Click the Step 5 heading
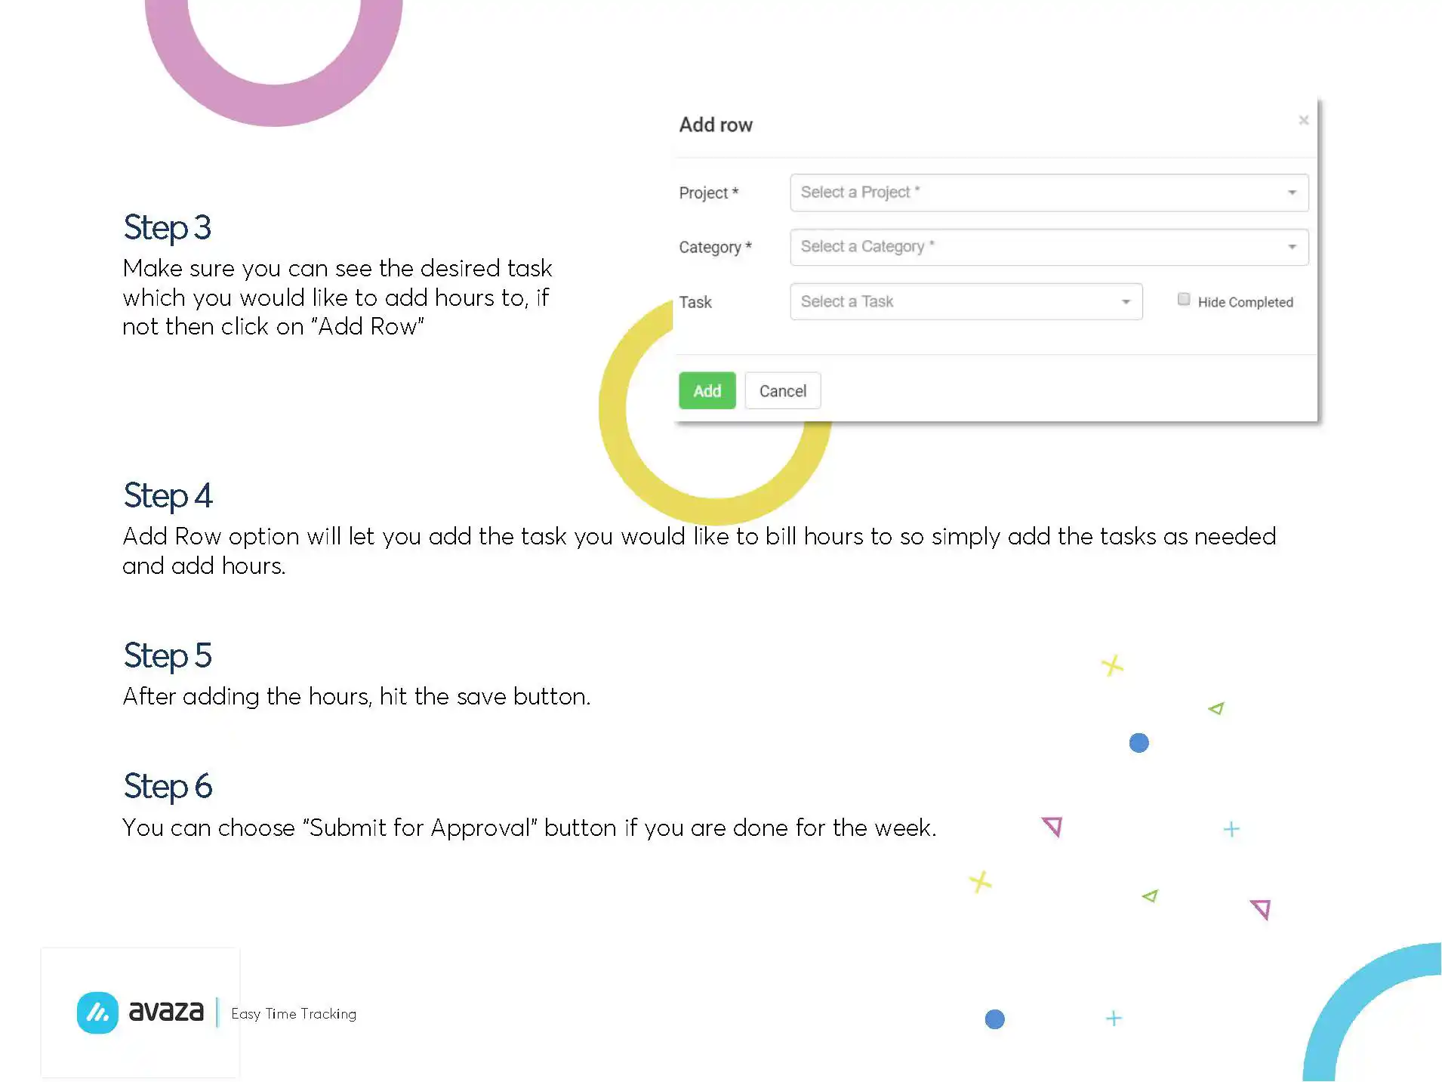The image size is (1442, 1082). click(168, 655)
